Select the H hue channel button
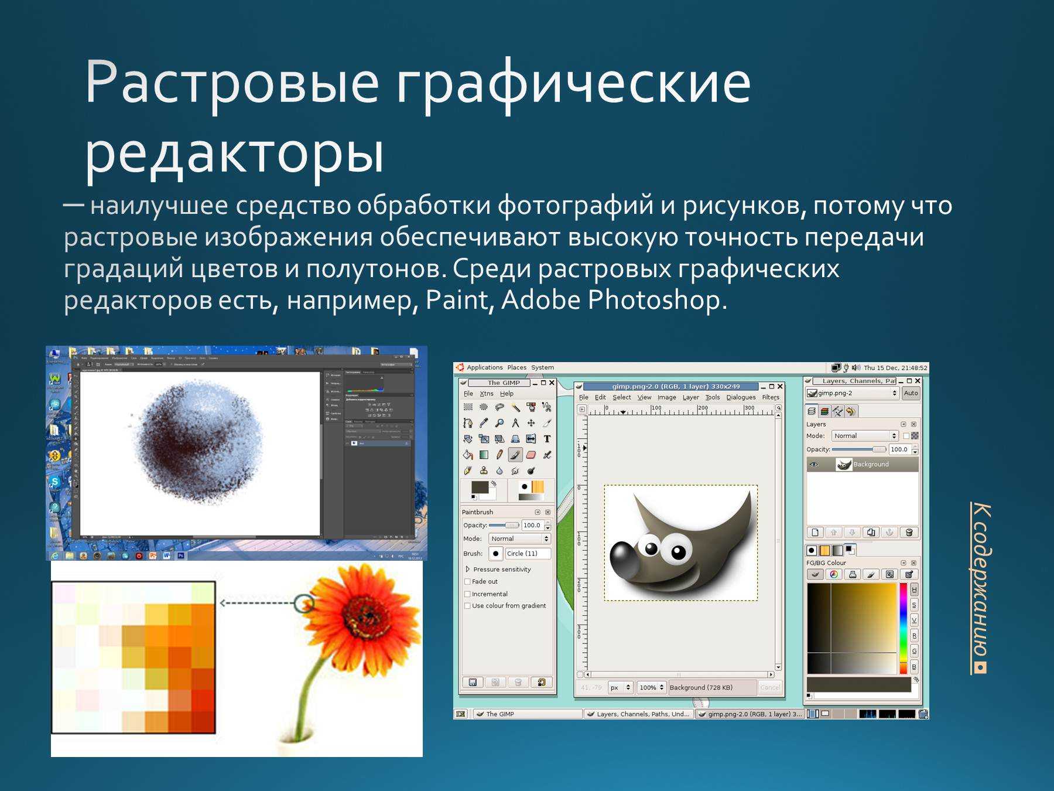 (914, 589)
